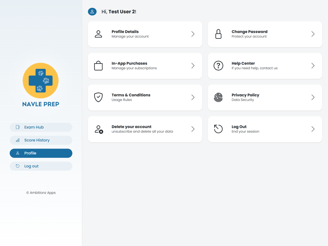Click "If you need help, contact us" text

coord(255,68)
